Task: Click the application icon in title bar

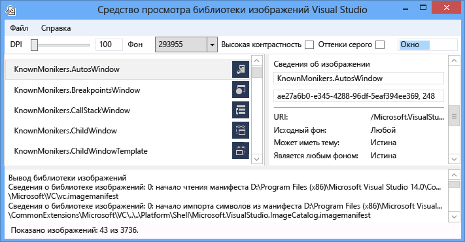Action: point(11,10)
